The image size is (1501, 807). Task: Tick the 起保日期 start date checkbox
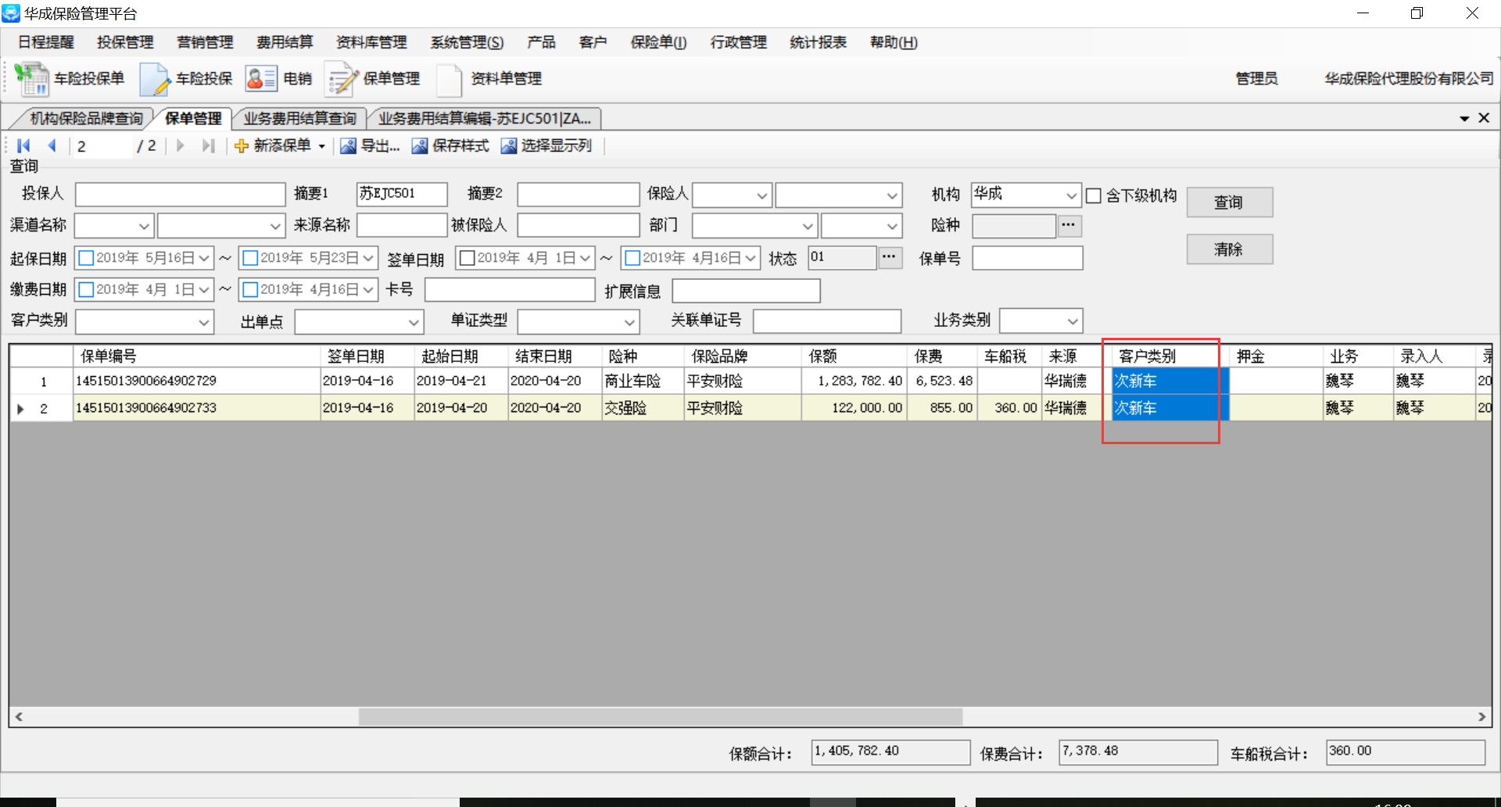87,258
